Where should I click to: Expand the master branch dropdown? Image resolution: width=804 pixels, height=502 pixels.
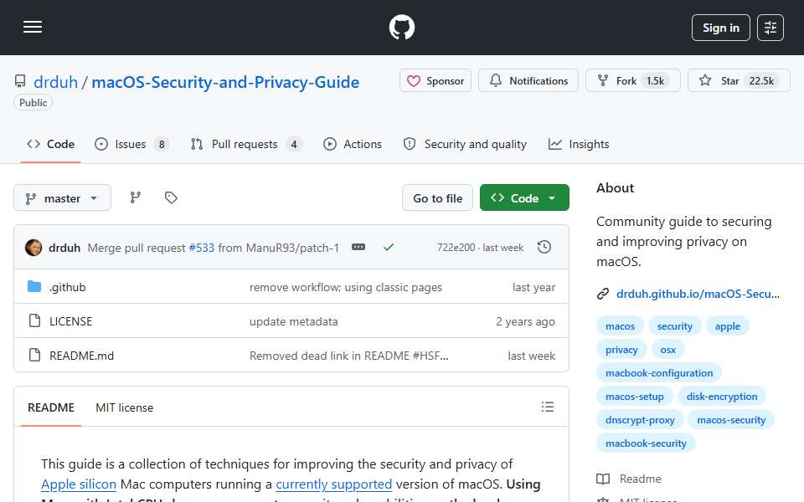(62, 197)
